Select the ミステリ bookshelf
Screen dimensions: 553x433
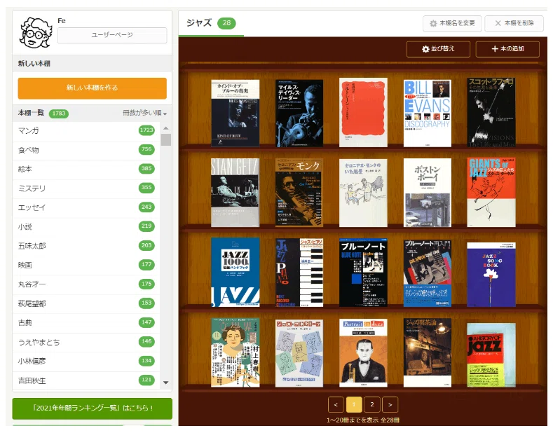(x=86, y=188)
